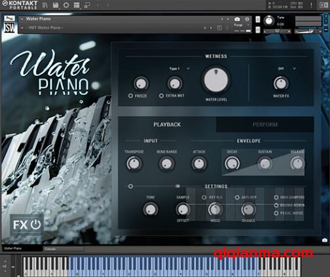Viewport: 330px width, 277px height.
Task: Click the virtual keyboard's blue key range
Action: pos(164,266)
